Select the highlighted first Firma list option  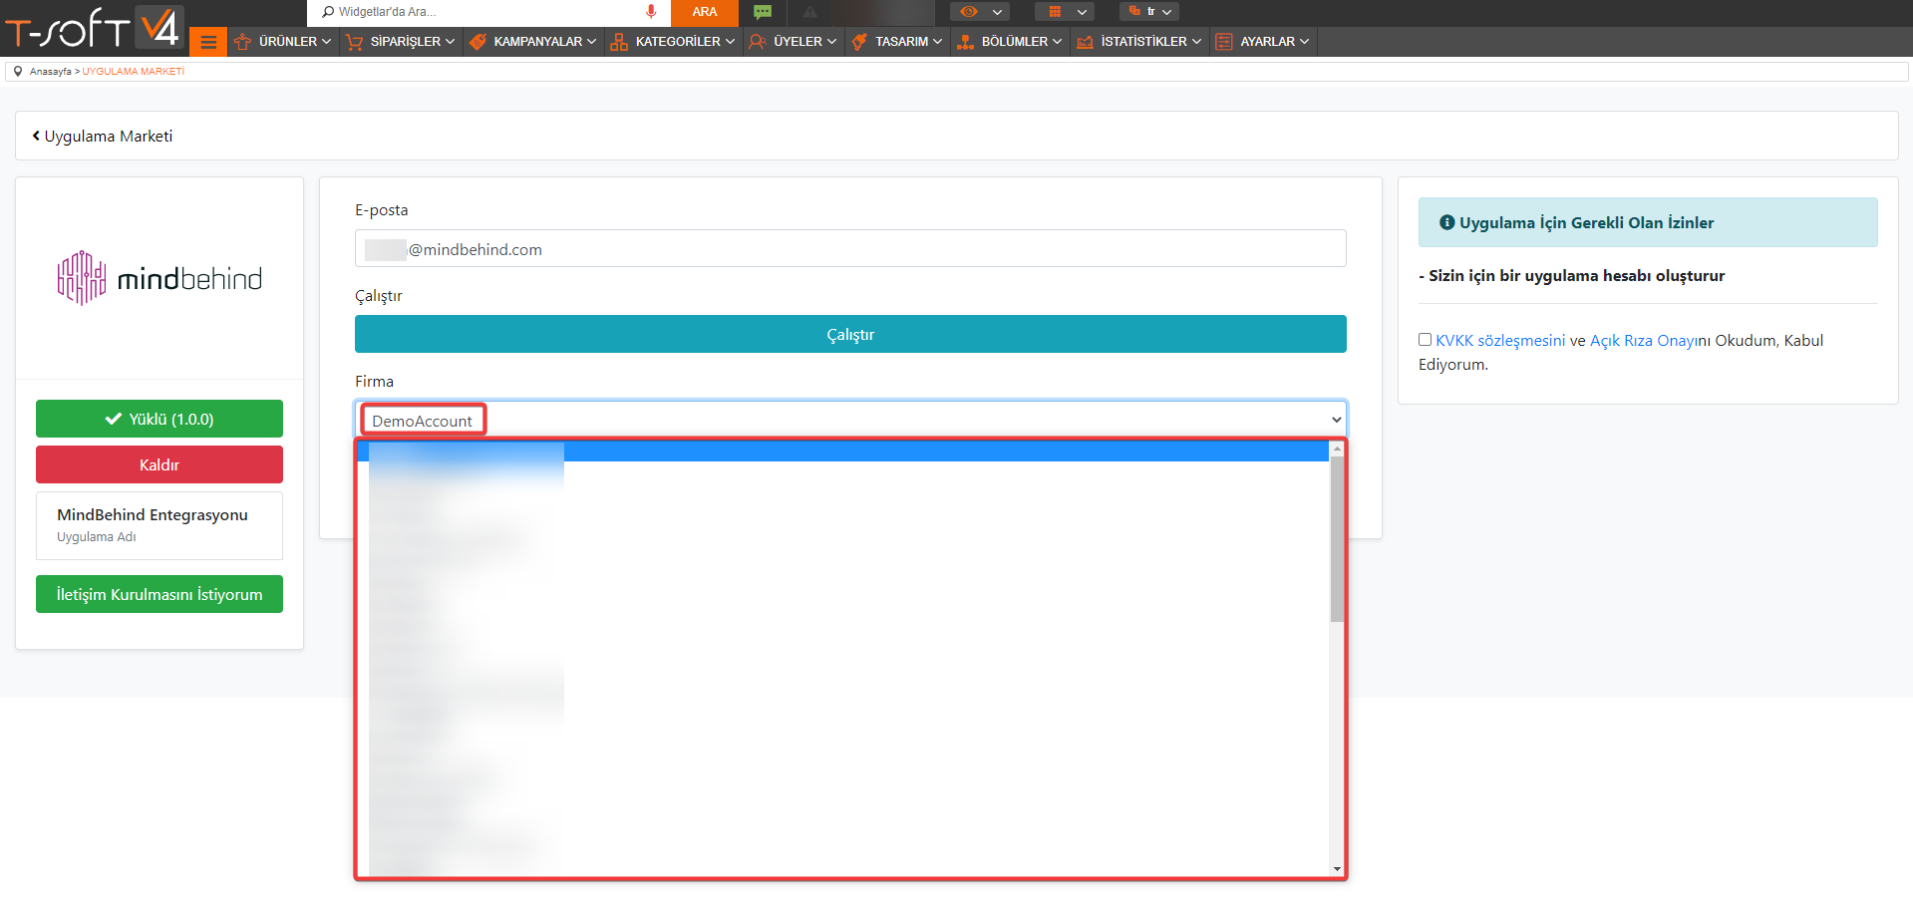click(843, 452)
